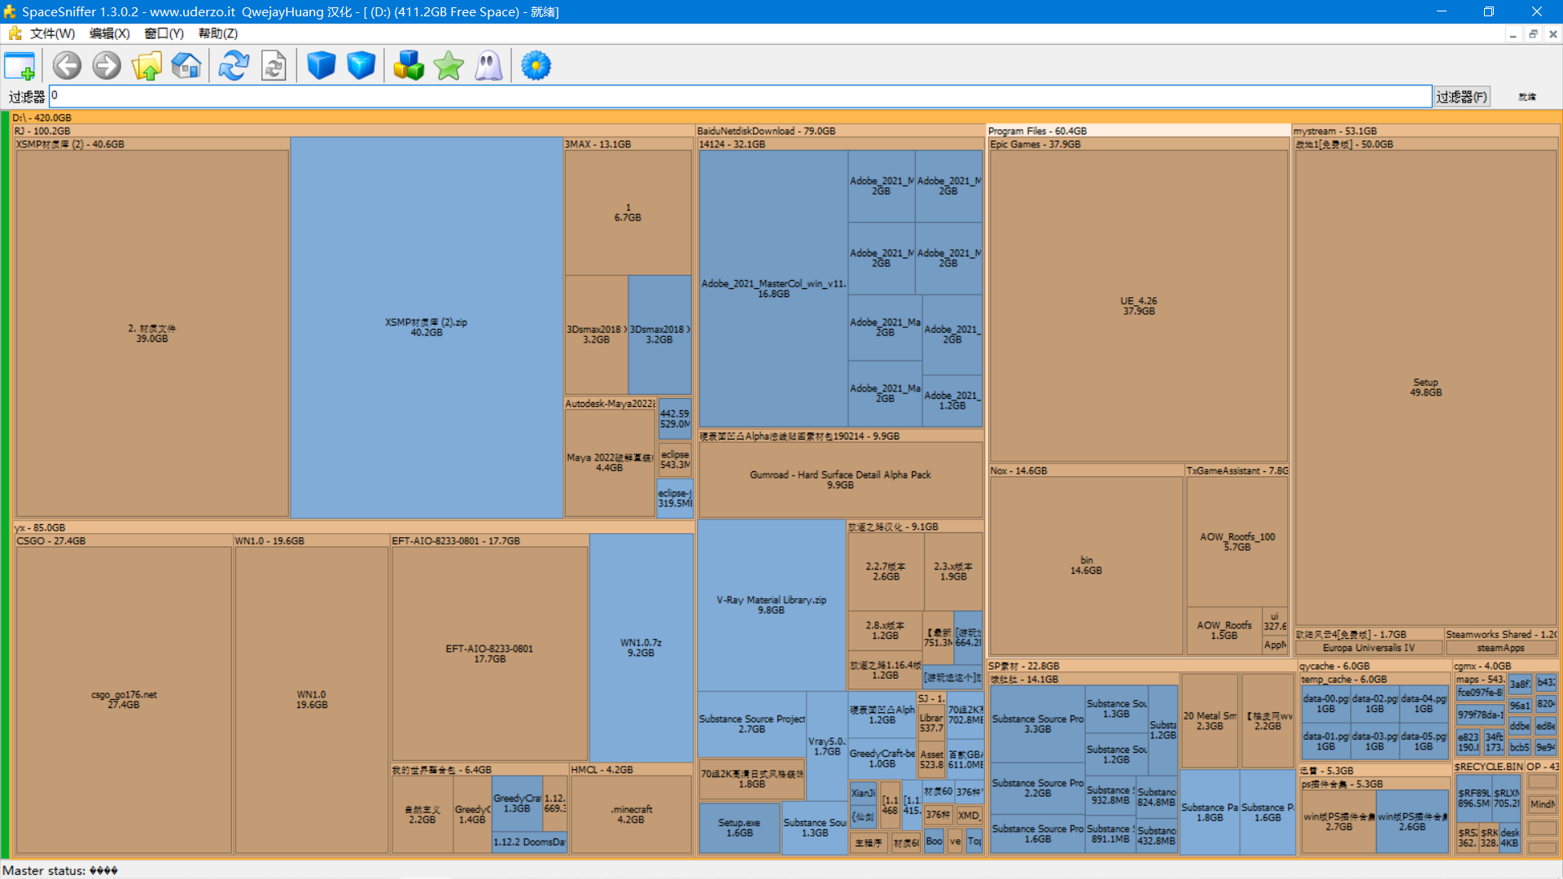The width and height of the screenshot is (1563, 879).
Task: Go forward with the right arrow icon
Action: (106, 66)
